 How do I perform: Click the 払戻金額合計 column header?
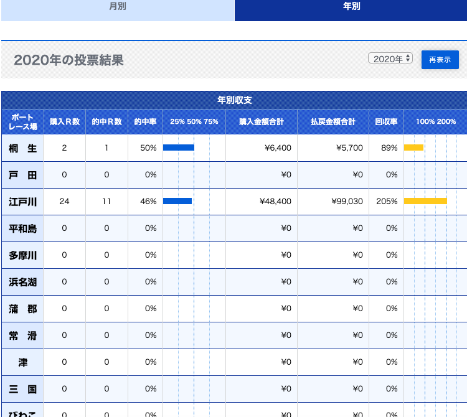(x=333, y=122)
